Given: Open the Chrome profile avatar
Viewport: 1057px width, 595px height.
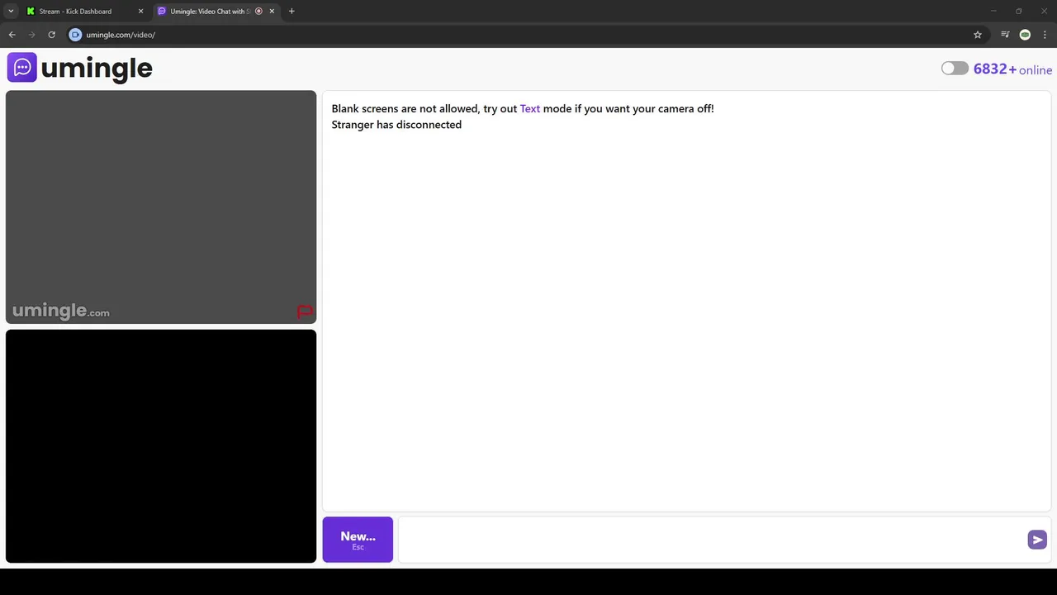Looking at the screenshot, I should 1025,35.
